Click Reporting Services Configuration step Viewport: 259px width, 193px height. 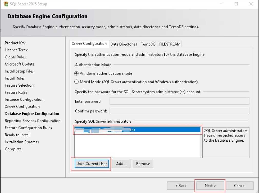33,121
